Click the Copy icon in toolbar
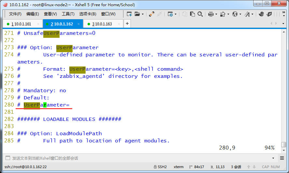The image size is (289, 173). pyautogui.click(x=185, y=14)
